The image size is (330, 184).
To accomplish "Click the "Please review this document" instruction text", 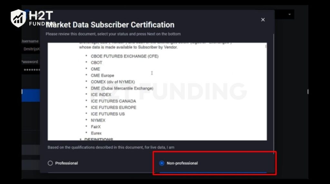I will (x=113, y=34).
